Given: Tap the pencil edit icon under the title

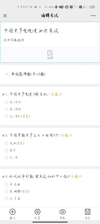Looking at the screenshot, I should 50,53.
